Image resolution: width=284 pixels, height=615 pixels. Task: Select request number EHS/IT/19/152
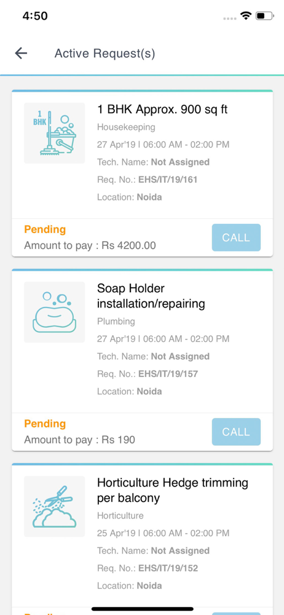[x=168, y=568]
